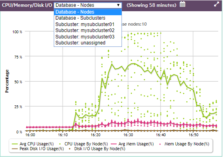
Task: Click the brown Peak Disk I/O line swatch
Action: click(x=15, y=149)
